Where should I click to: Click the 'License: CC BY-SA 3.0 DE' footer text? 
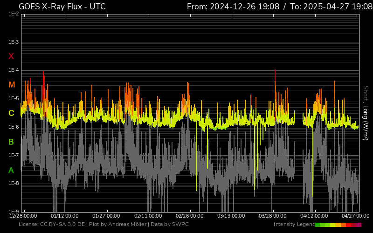coord(52,225)
